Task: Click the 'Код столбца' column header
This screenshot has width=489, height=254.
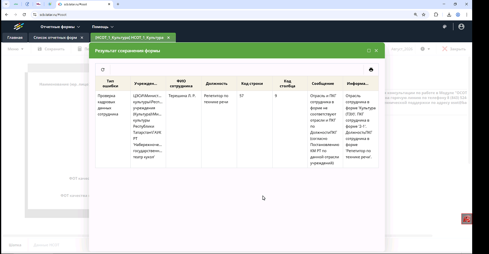Action: point(290,83)
